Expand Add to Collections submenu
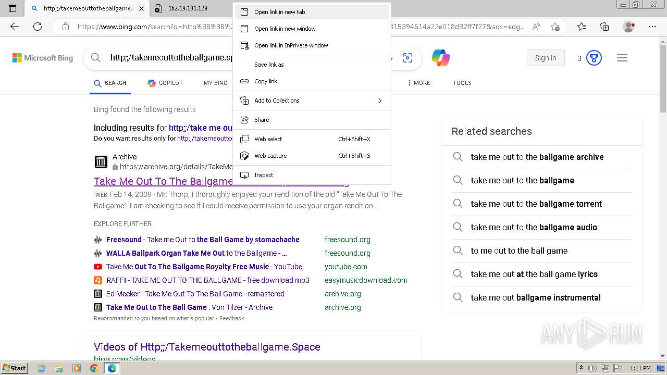 [x=312, y=101]
